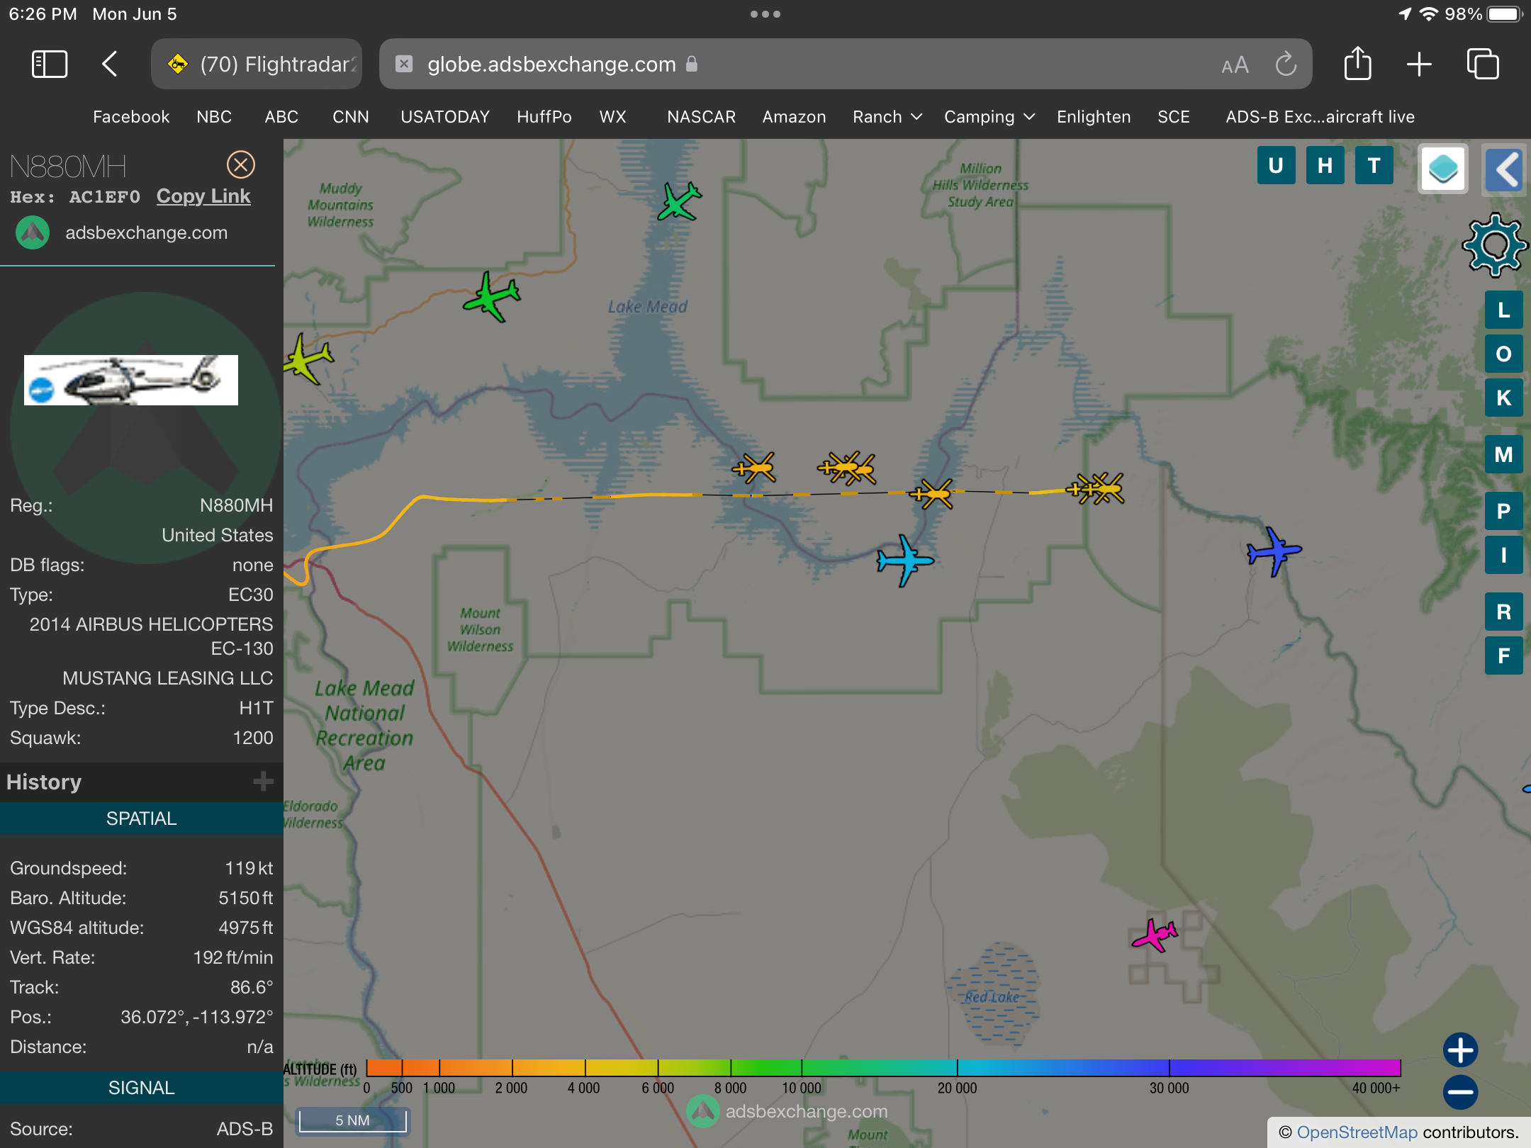
Task: Select the magenta aircraft near Red Lake
Action: click(x=1155, y=935)
